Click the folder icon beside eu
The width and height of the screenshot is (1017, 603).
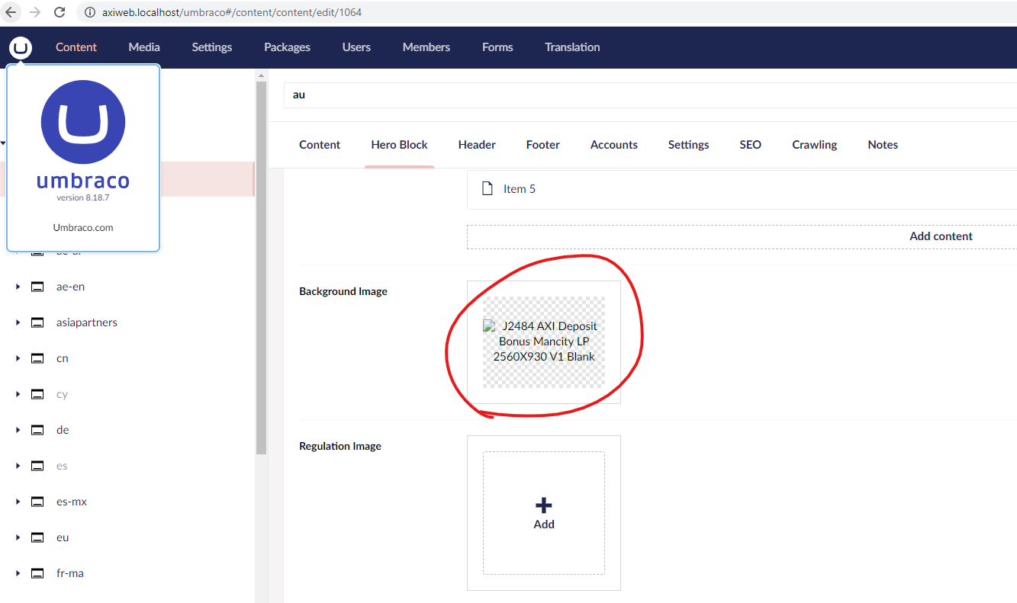[x=37, y=537]
